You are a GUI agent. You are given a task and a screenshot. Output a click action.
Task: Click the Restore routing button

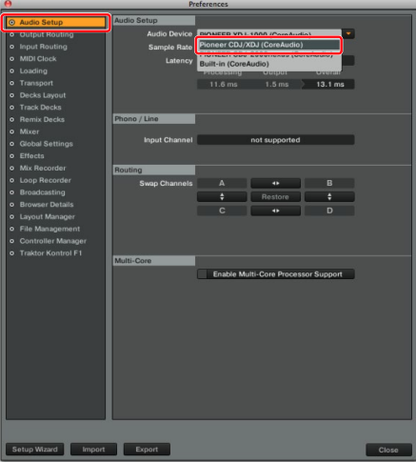click(275, 197)
